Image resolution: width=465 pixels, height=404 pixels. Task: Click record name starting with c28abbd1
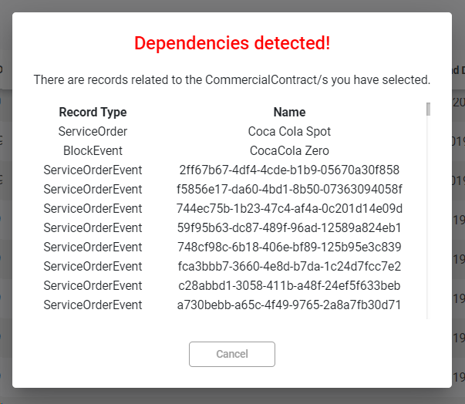coord(289,285)
